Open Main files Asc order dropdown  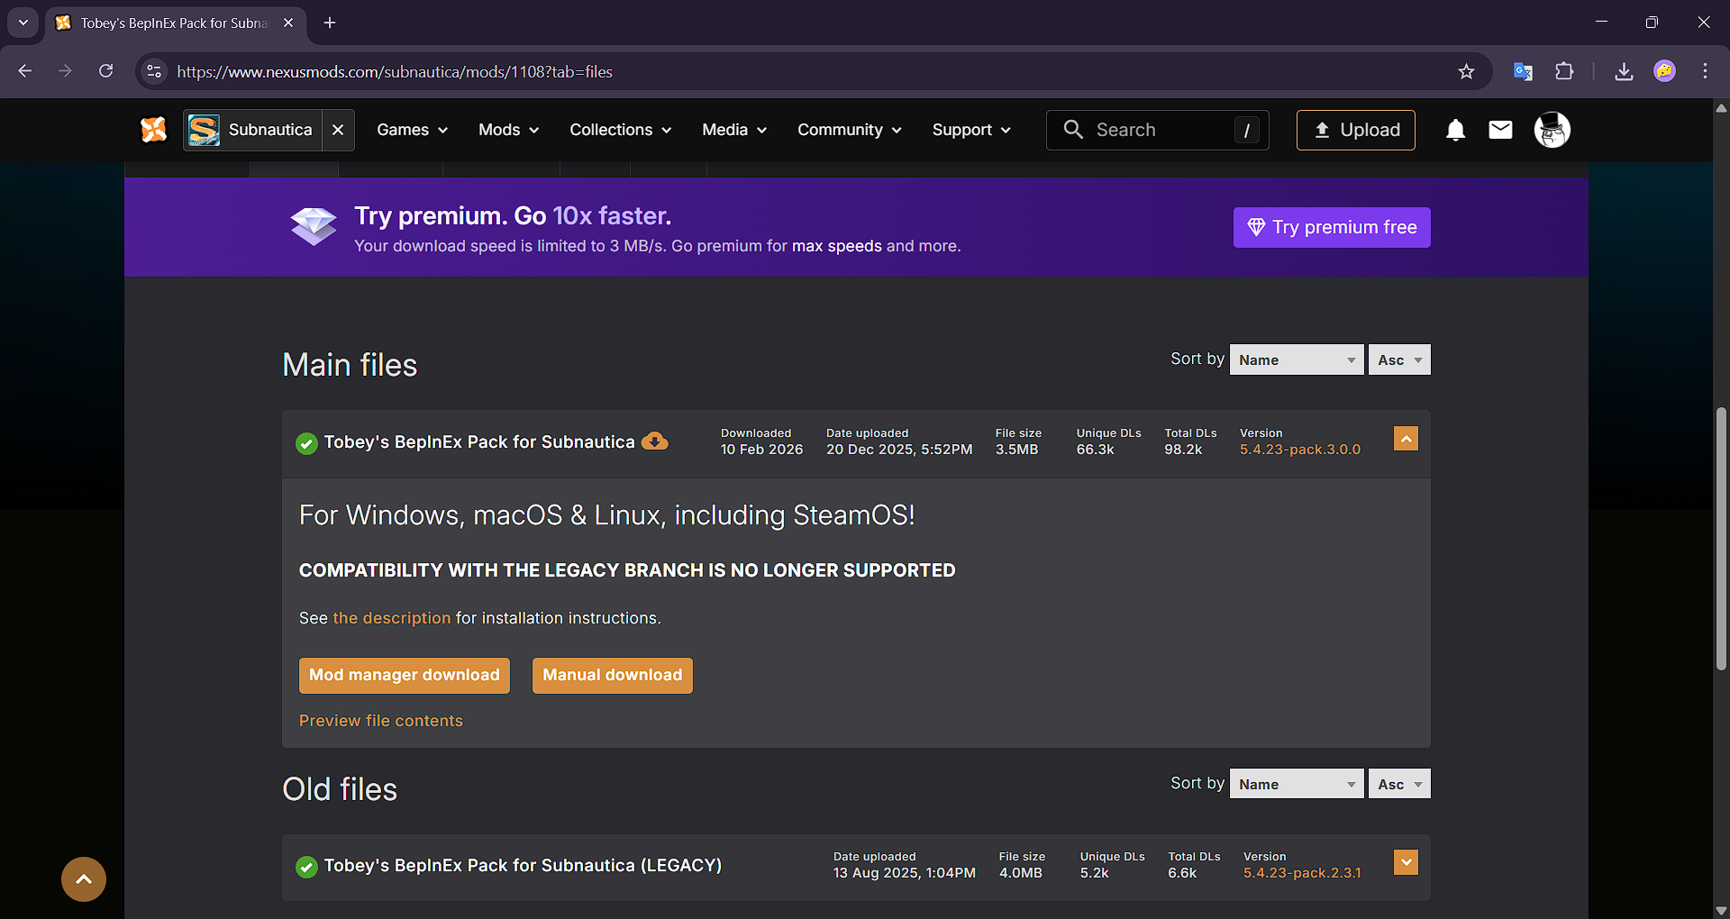1399,359
